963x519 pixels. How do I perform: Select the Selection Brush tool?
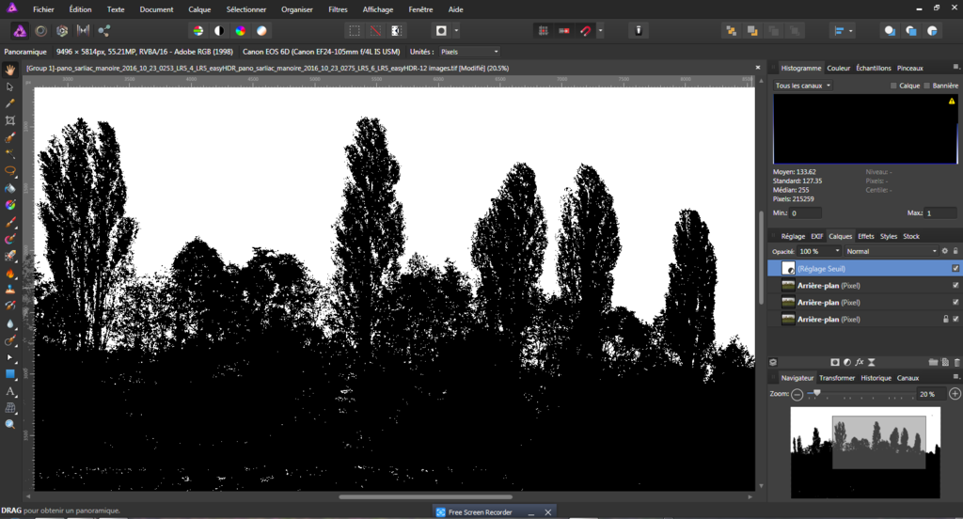click(x=9, y=137)
